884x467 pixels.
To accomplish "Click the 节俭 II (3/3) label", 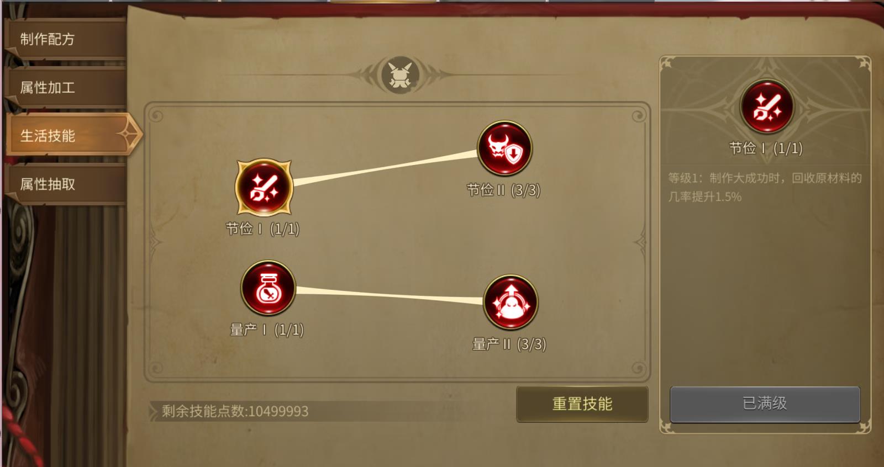I will (503, 190).
